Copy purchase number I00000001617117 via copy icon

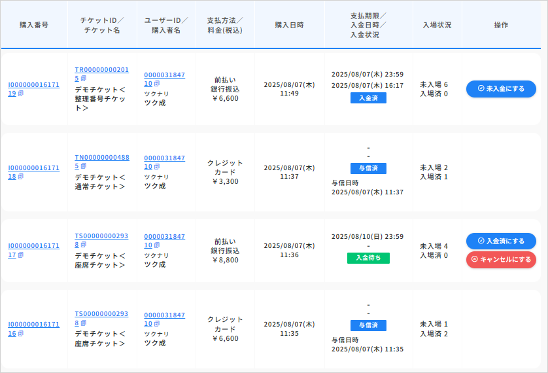21,255
